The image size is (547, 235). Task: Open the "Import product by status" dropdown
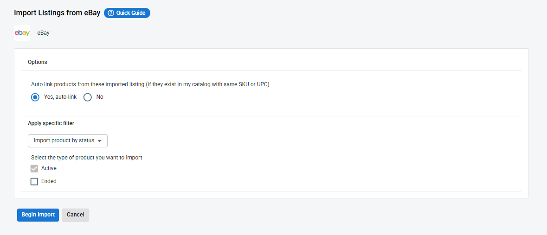click(x=68, y=141)
